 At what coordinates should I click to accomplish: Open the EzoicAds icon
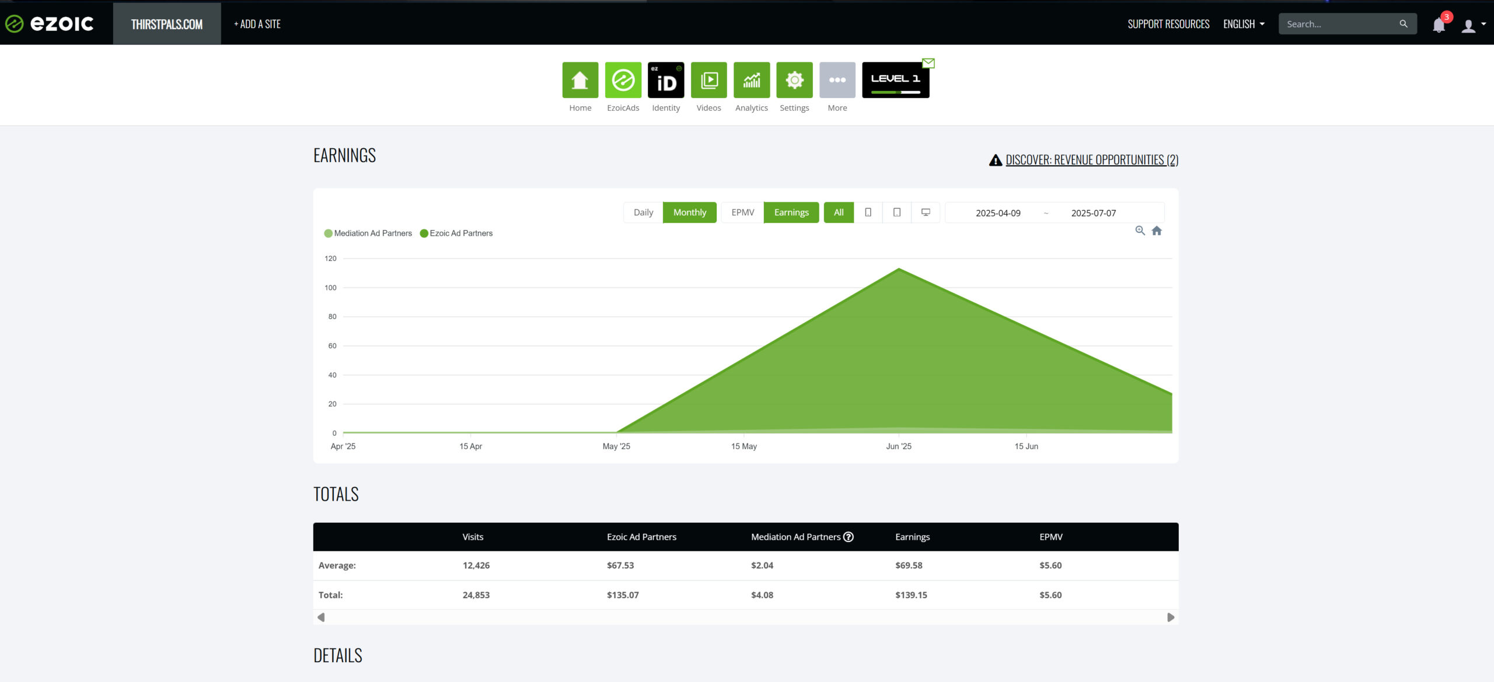[x=623, y=80]
